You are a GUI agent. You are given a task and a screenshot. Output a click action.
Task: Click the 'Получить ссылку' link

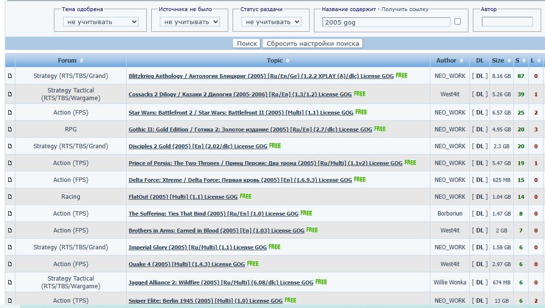tap(405, 9)
